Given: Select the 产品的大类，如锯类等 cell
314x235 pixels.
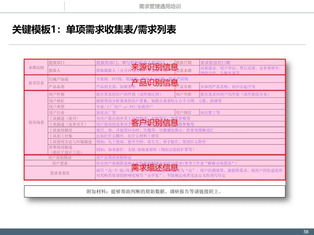Looking at the screenshot, I should 135,87.
